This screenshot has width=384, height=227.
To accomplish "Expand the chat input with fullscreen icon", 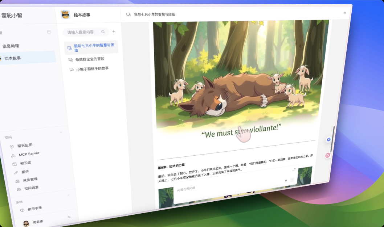I will click(294, 169).
